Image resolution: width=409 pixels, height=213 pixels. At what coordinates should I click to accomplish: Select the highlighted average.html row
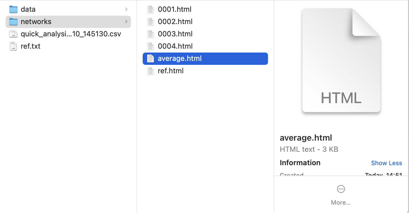(205, 58)
